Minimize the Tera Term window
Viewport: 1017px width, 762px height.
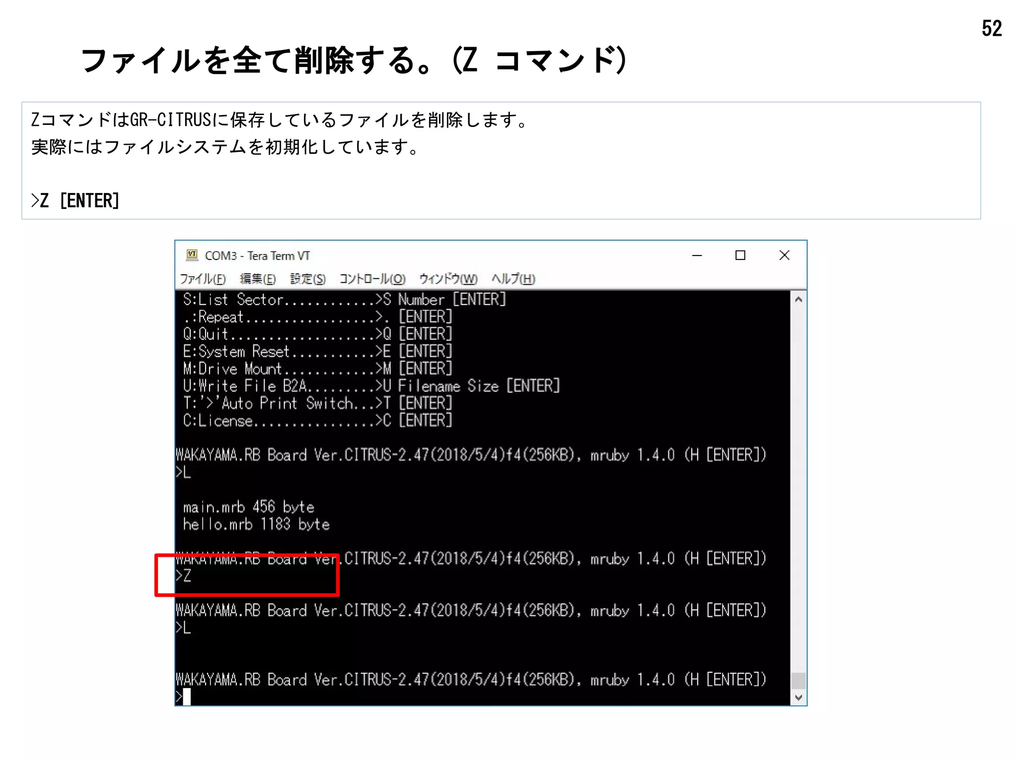[x=697, y=255]
